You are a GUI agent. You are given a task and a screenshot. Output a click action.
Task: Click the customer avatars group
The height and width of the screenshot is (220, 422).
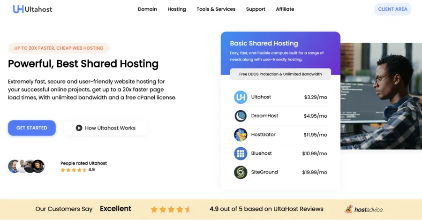tap(26, 166)
